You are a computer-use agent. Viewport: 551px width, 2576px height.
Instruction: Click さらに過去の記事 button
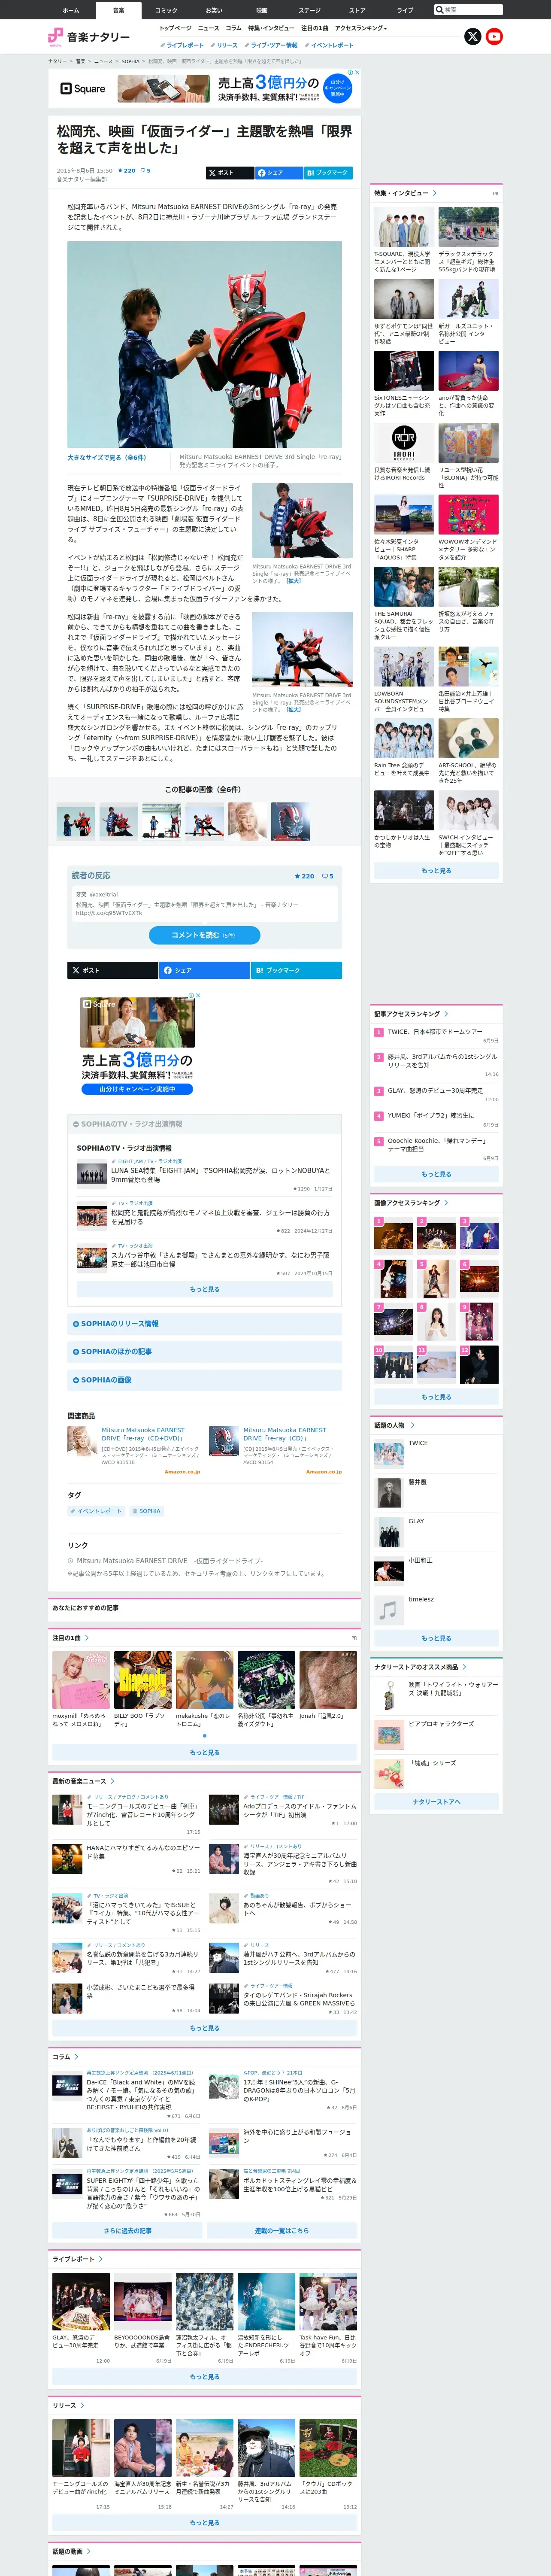click(x=127, y=2231)
